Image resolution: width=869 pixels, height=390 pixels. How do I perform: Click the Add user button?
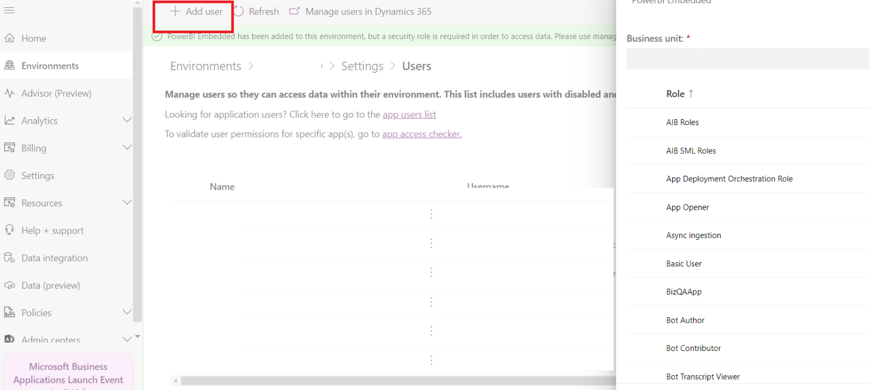click(x=193, y=11)
